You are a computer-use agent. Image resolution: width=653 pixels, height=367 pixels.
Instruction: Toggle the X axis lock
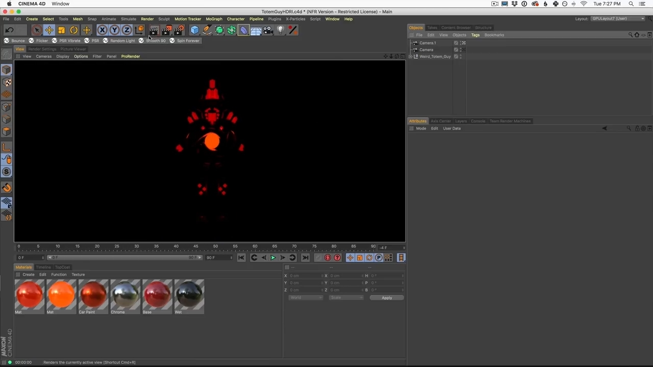click(102, 30)
